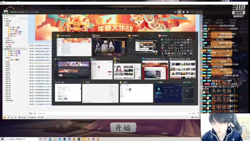This screenshot has width=250, height=141.
Task: Switch to the red browser page thumbnail
Action: pyautogui.click(x=155, y=70)
